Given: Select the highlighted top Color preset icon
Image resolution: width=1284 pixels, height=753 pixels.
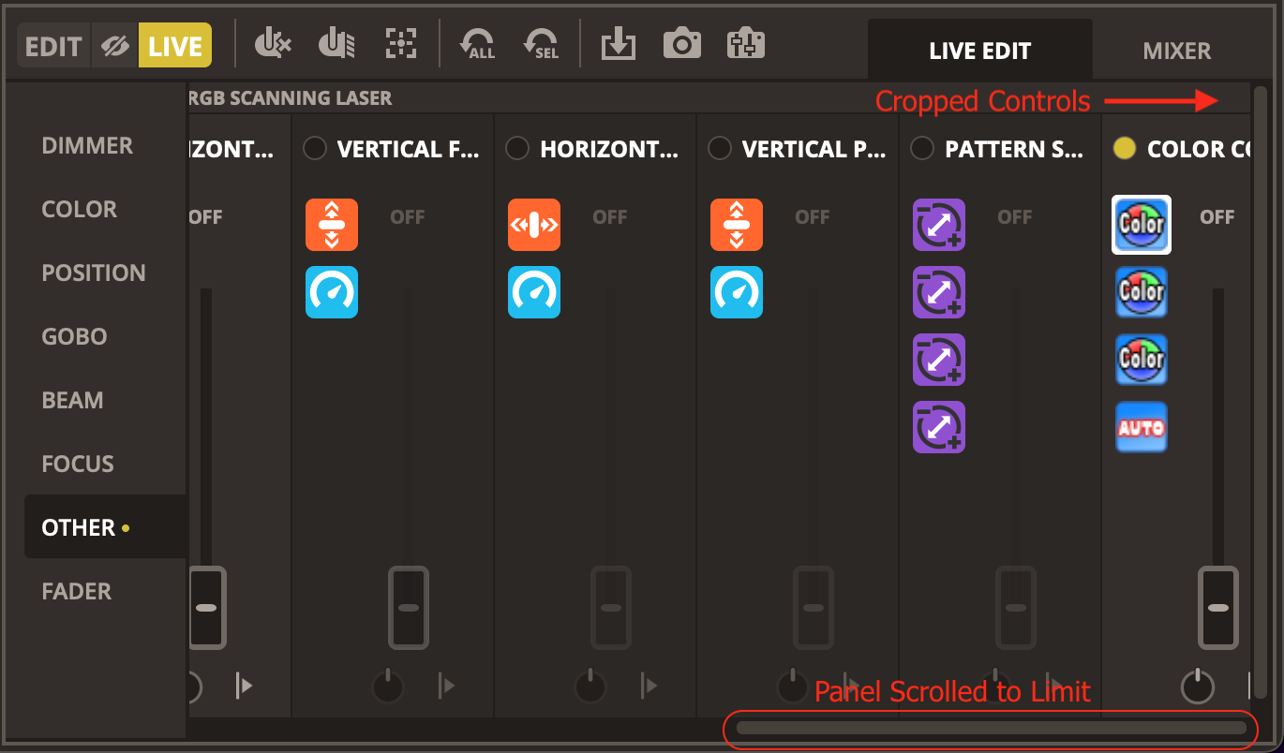Looking at the screenshot, I should pyautogui.click(x=1142, y=225).
